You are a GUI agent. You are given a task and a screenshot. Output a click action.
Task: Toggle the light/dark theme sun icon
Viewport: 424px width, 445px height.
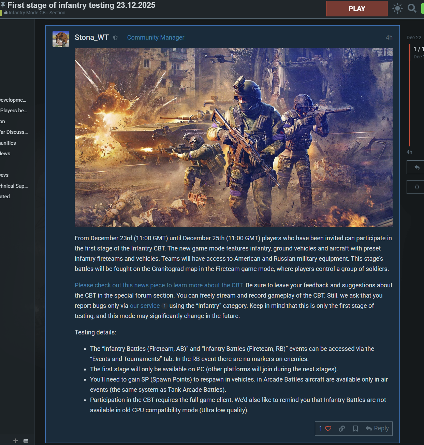(x=397, y=8)
